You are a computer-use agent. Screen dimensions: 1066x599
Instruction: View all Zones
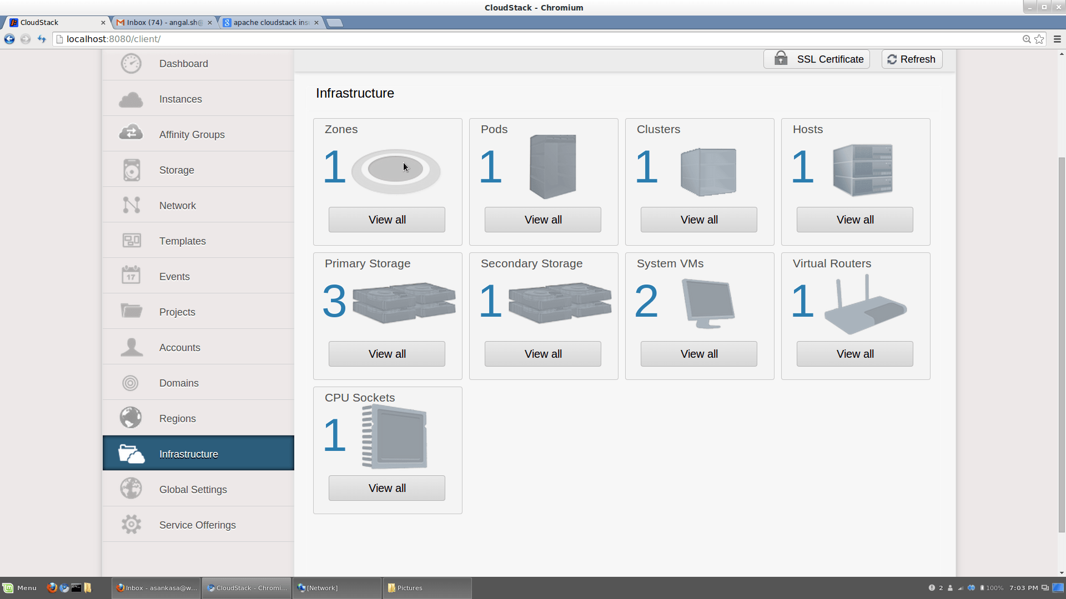pyautogui.click(x=387, y=220)
